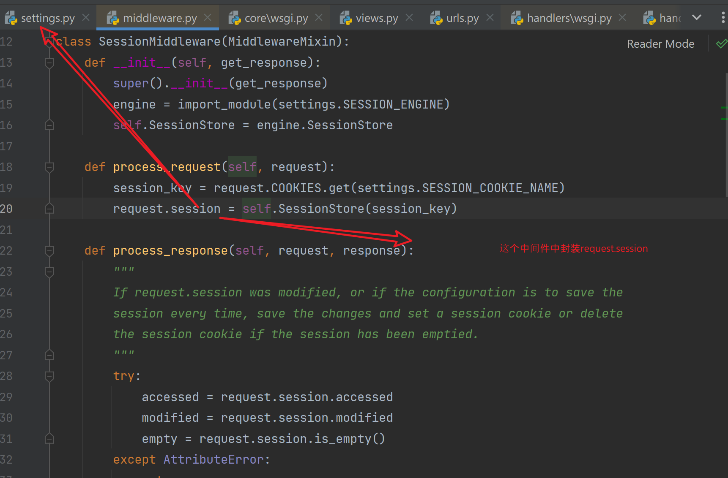Collapse process_request method at line 18

point(49,167)
